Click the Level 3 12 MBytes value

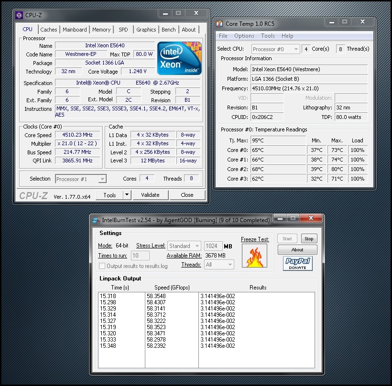pos(152,161)
